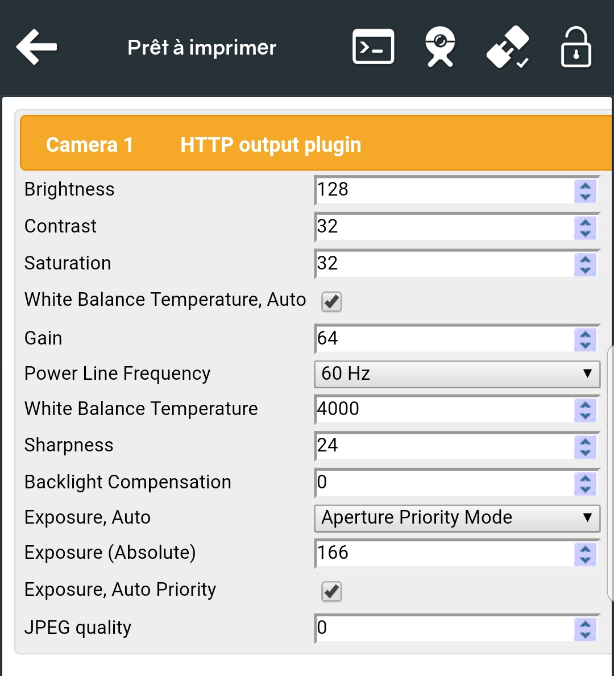Screen dimensions: 614x676
Task: Select the Camera 1 tab
Action: pos(89,145)
